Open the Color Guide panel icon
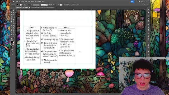The image size is (169, 95). 148,12
